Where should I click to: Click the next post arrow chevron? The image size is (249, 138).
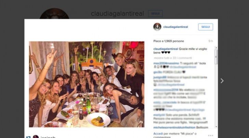point(222,81)
